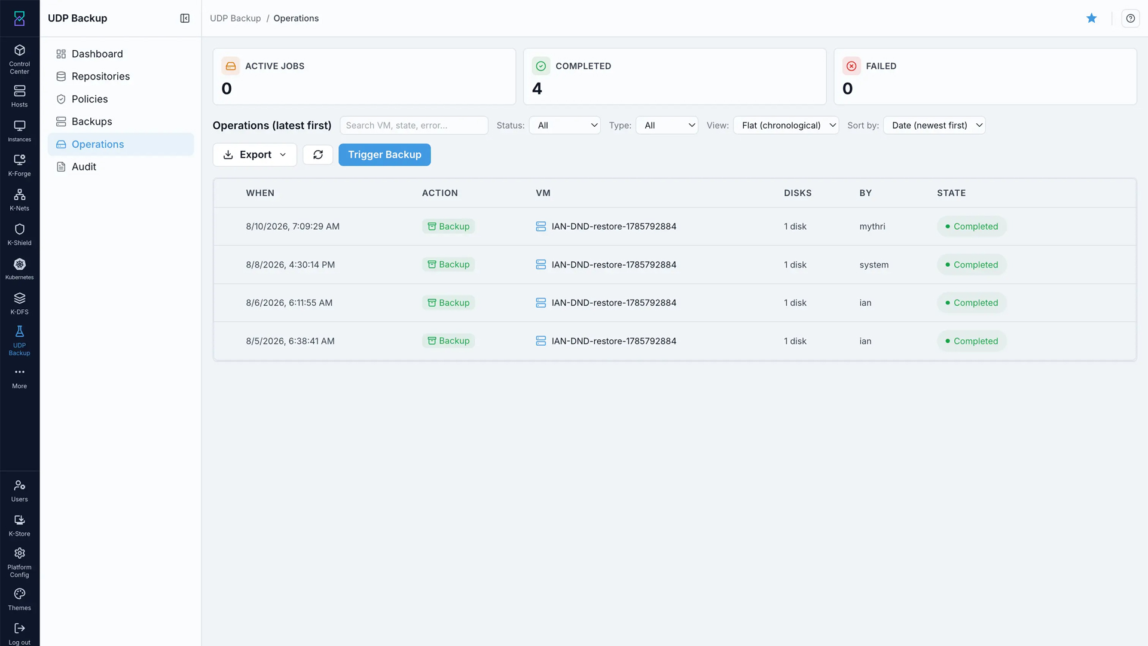Click the Failed card X icon
This screenshot has height=646, width=1148.
coord(851,66)
